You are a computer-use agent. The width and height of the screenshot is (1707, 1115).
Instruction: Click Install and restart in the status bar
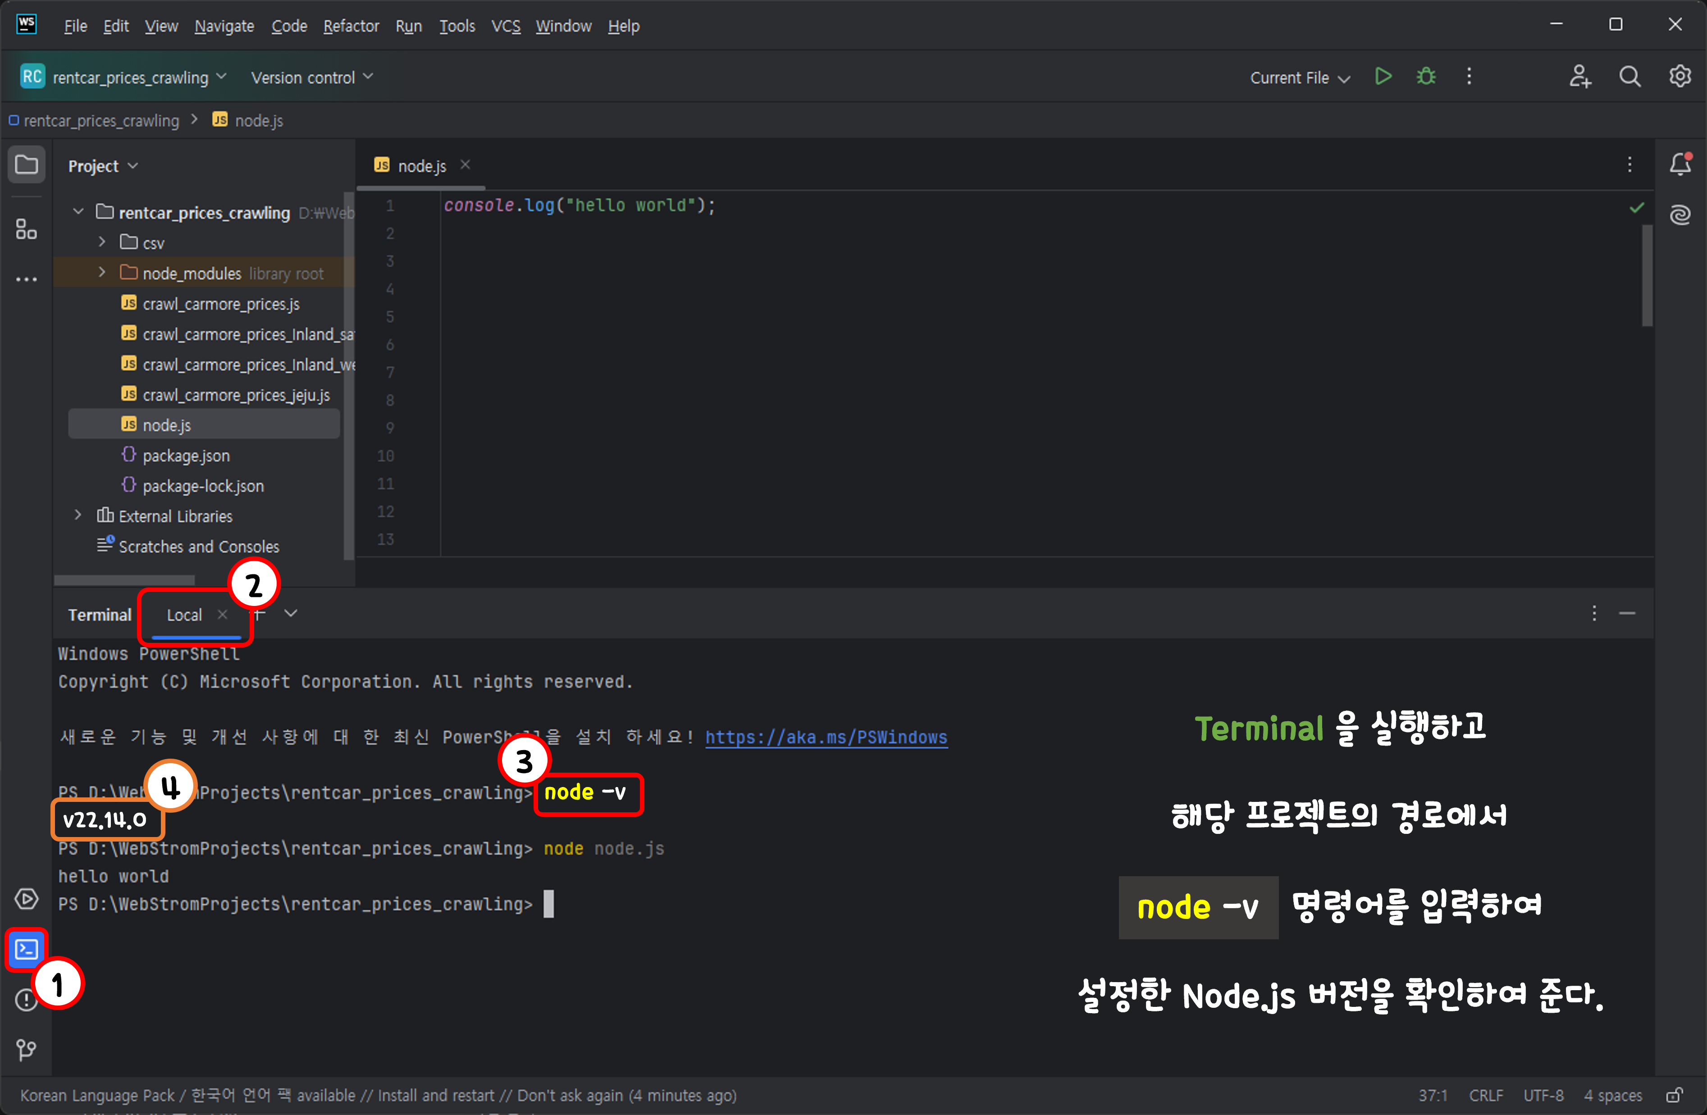pyautogui.click(x=435, y=1095)
